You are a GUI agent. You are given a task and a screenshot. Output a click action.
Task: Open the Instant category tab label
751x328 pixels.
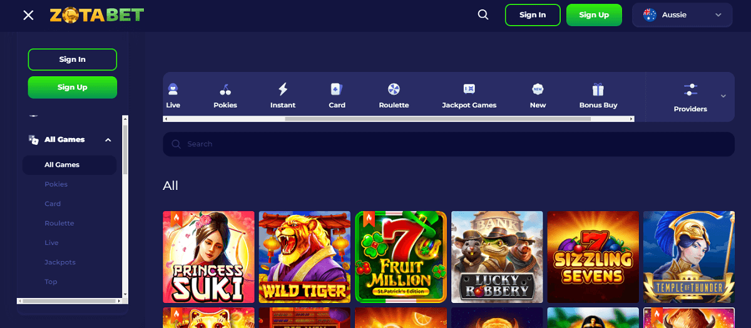(283, 105)
